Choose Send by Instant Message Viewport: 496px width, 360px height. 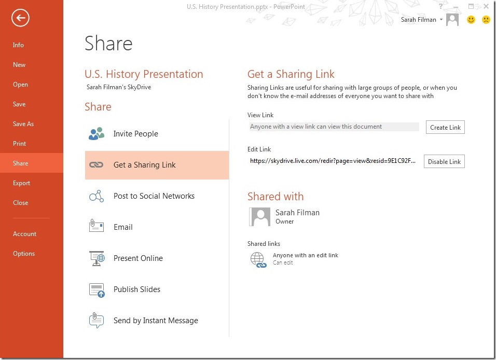tap(157, 321)
